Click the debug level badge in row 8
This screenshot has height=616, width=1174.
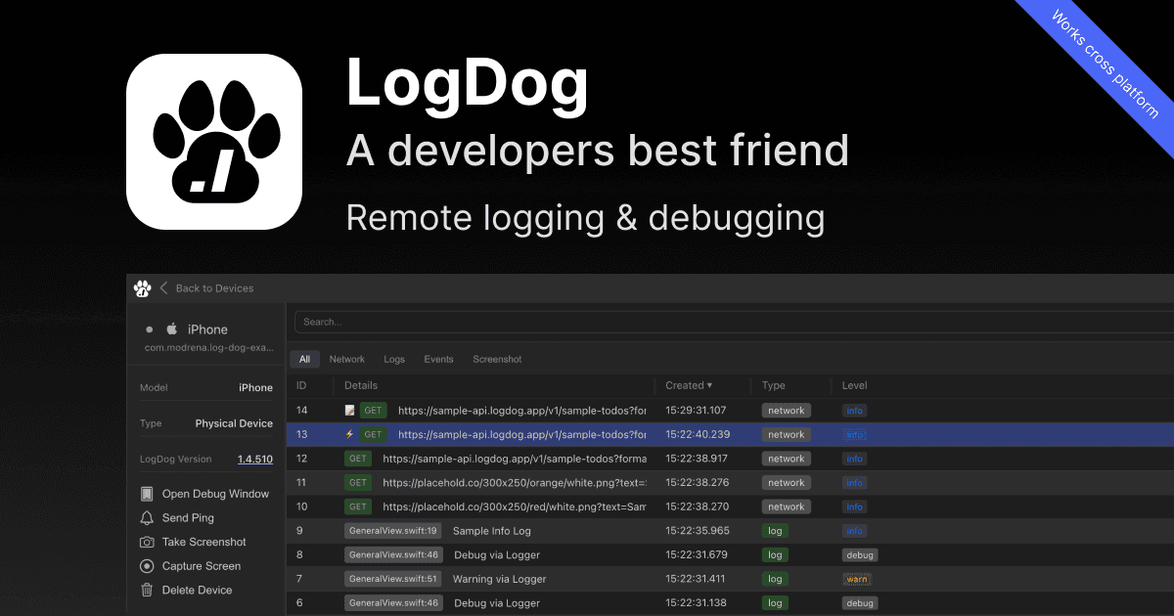click(x=860, y=555)
